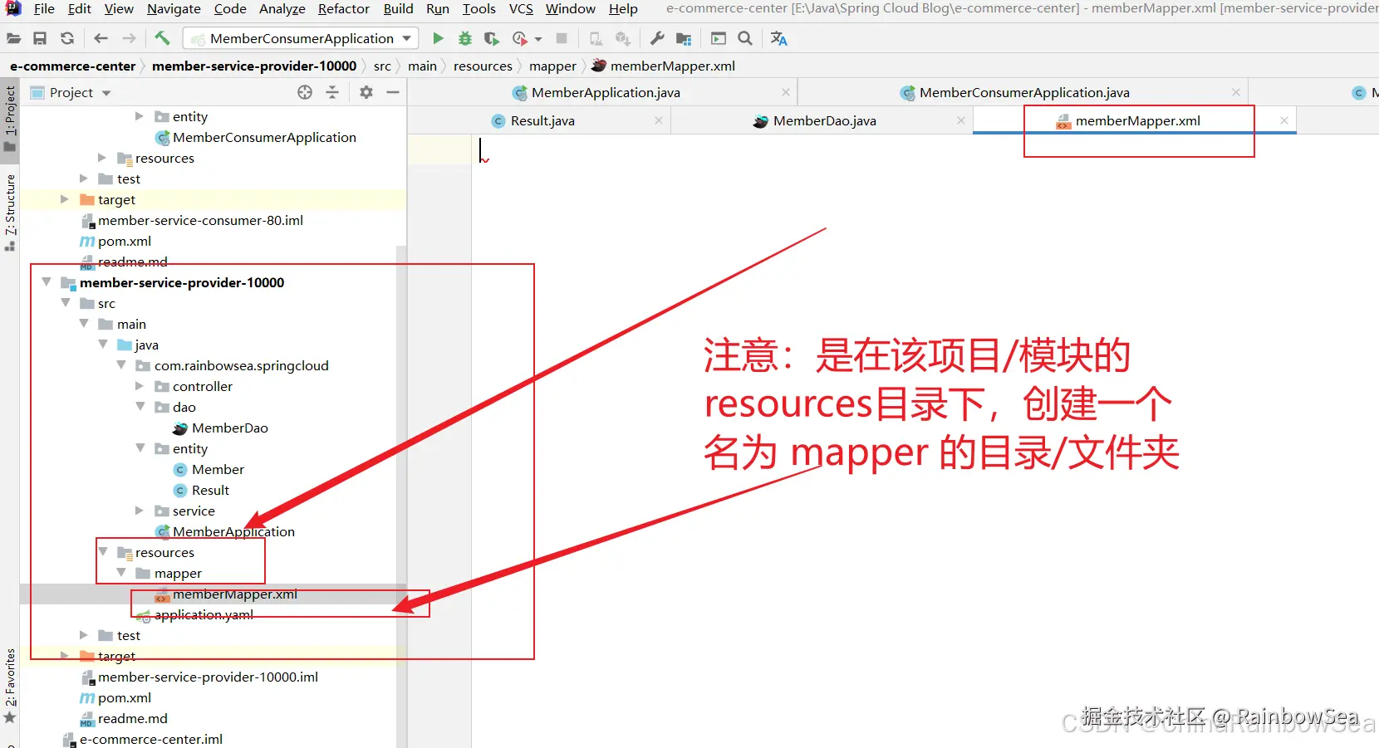Expand the collapsed resources folder above test
The width and height of the screenshot is (1379, 748).
click(x=102, y=158)
